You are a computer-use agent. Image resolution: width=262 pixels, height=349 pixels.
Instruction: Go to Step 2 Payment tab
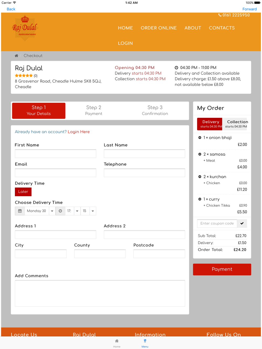[x=94, y=110]
